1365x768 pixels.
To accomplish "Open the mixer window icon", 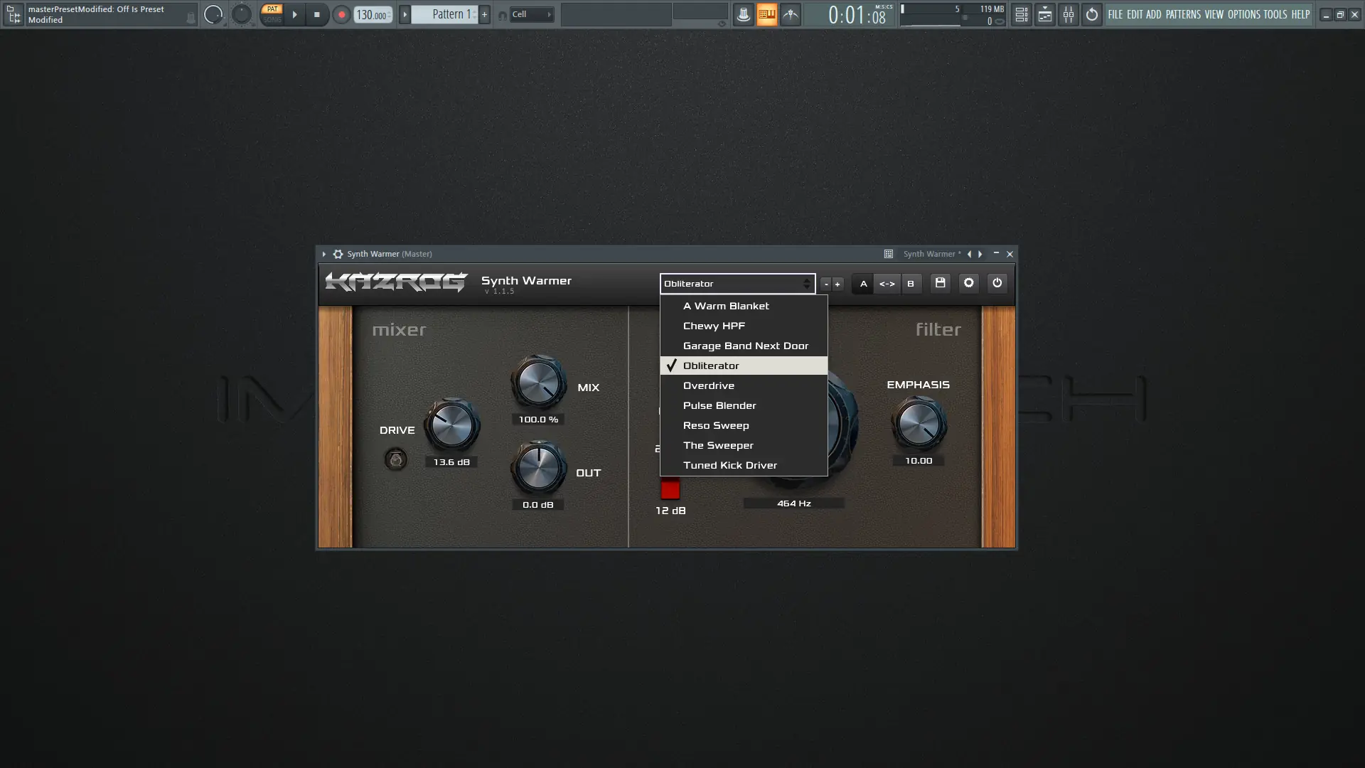I will tap(1069, 14).
